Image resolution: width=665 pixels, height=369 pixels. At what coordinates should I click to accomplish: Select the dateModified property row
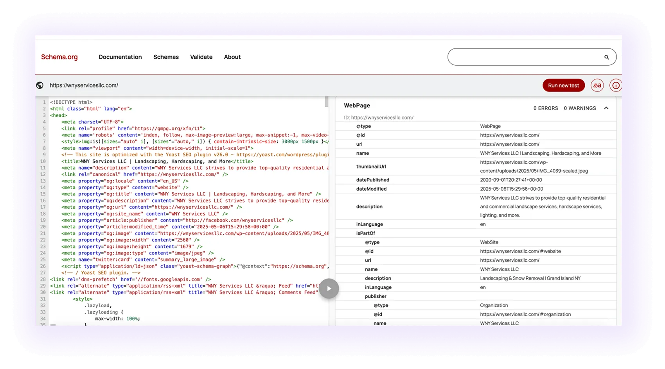tap(476, 189)
